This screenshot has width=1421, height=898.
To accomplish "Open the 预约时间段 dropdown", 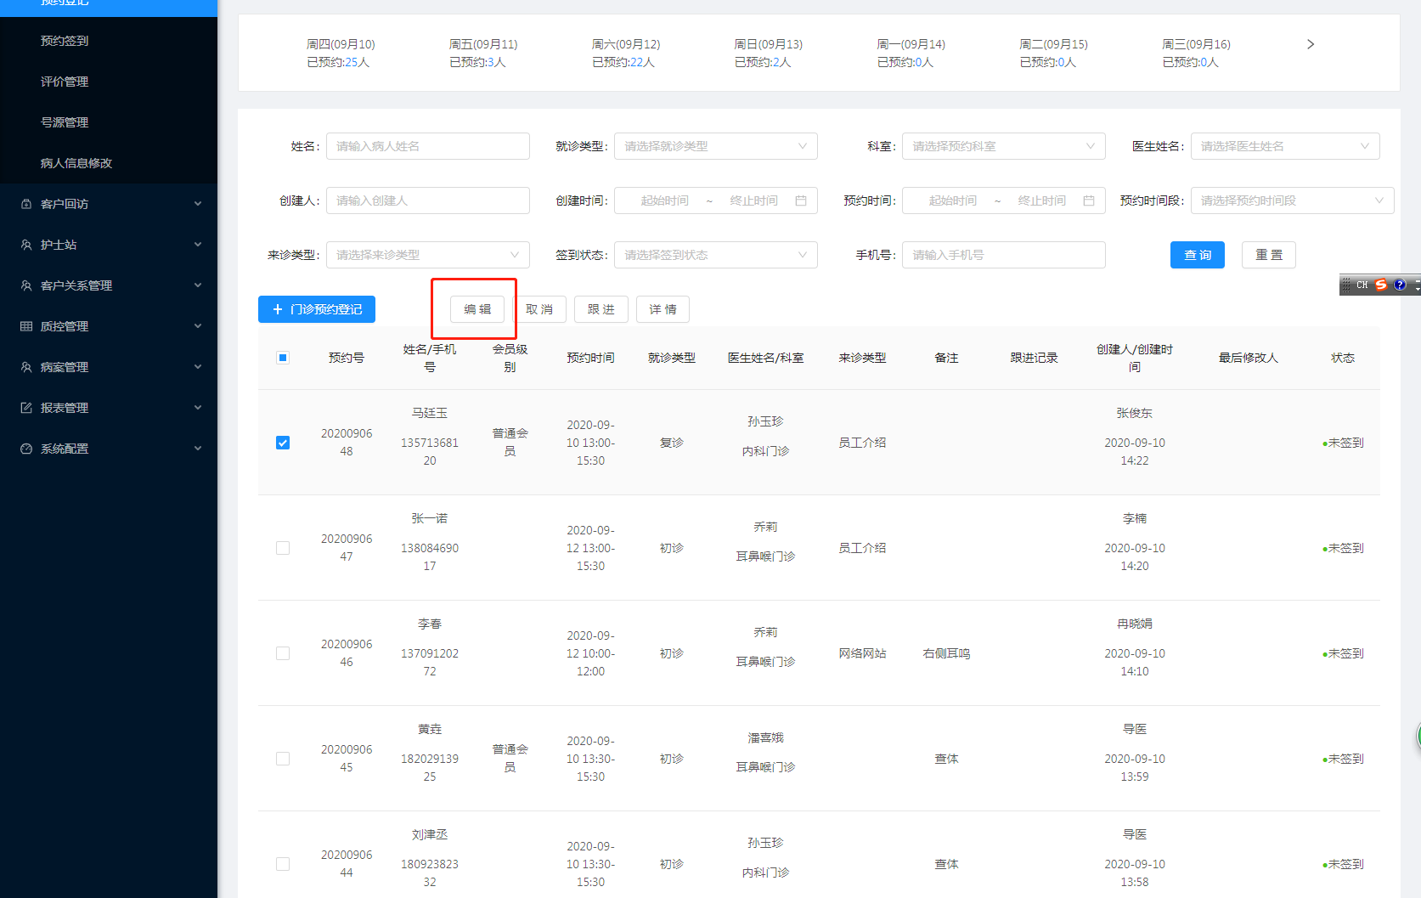I will tap(1293, 200).
